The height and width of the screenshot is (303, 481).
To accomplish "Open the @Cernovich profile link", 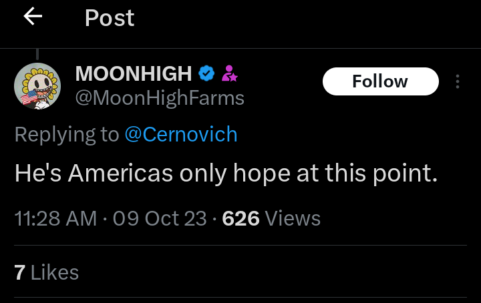I will click(x=181, y=134).
